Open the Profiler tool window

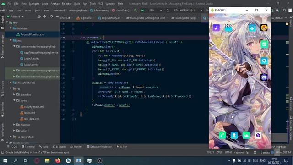(x=76, y=147)
